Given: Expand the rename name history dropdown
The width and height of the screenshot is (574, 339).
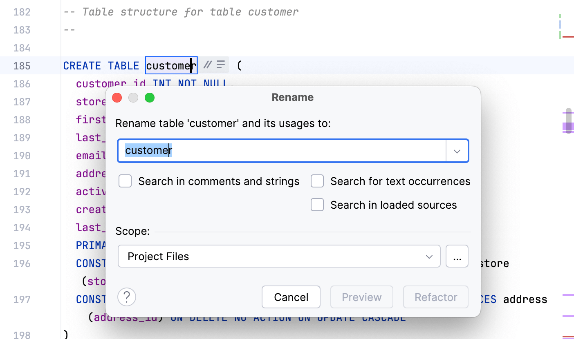Looking at the screenshot, I should [x=457, y=151].
